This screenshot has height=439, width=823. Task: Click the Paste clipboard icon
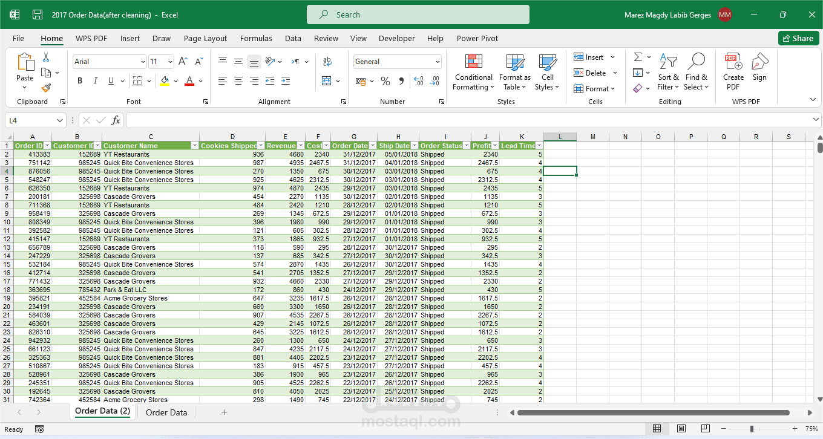coord(25,63)
